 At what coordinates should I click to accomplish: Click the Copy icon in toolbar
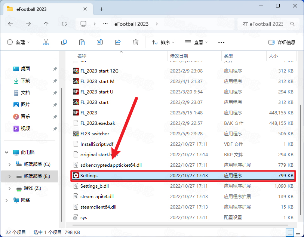click(x=64, y=42)
